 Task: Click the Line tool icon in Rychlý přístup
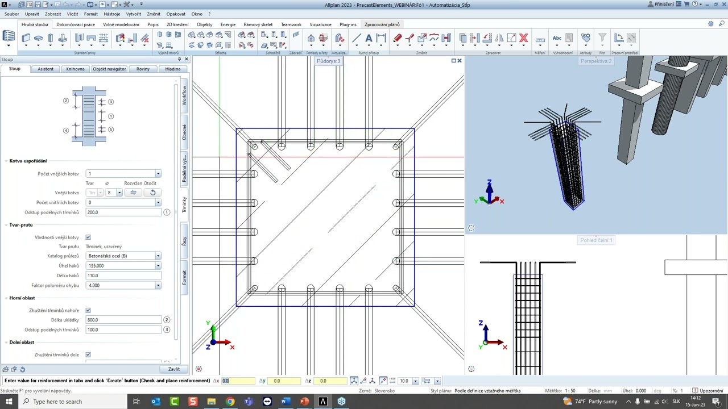[357, 39]
